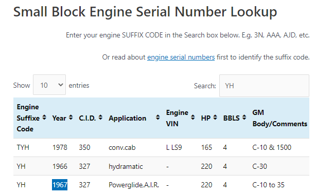Sort by Application column arrows
Screen dimensions: 333x195
point(157,118)
